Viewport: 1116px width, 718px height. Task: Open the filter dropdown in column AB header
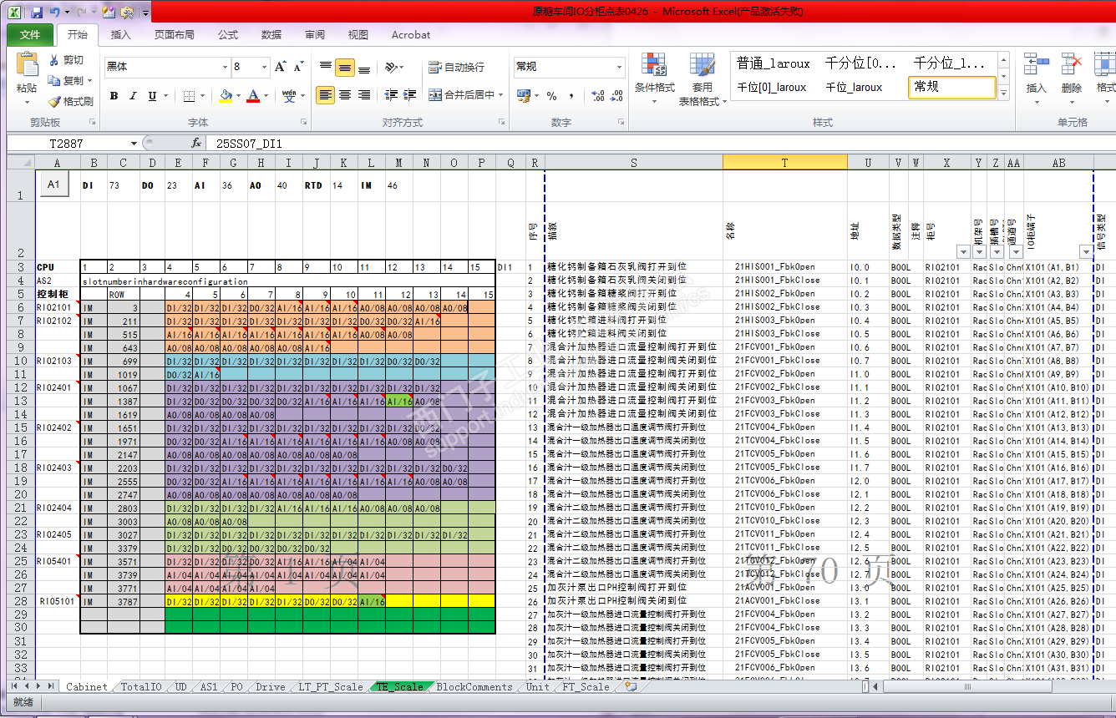[1085, 252]
